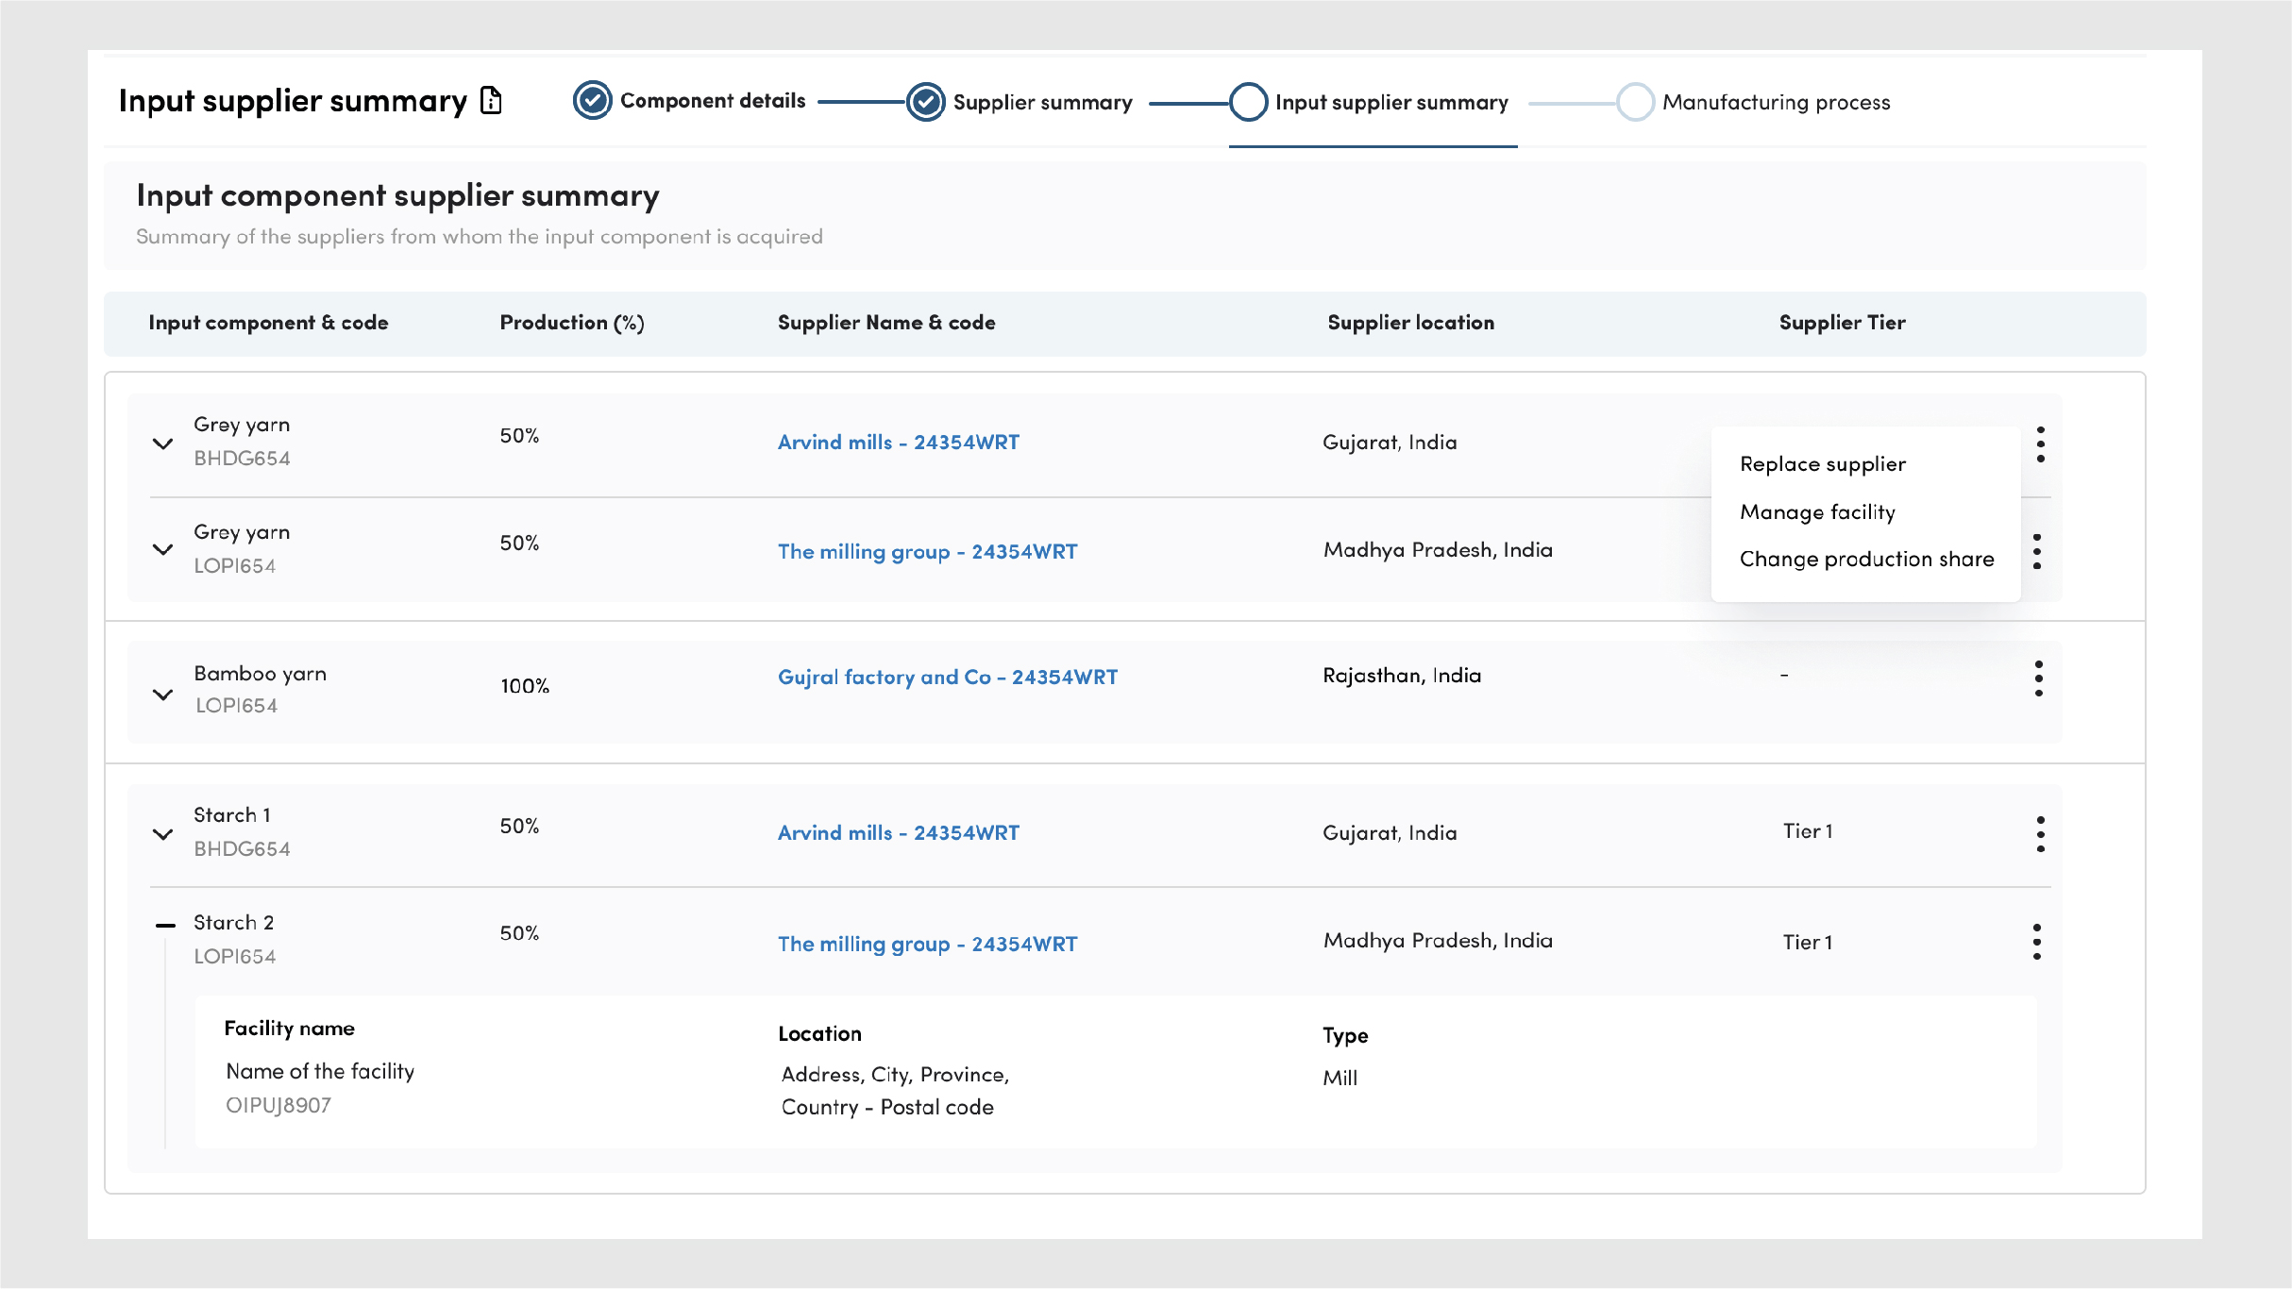This screenshot has height=1289, width=2292.
Task: Click the Input supplier summary step circle
Action: pos(1248,102)
